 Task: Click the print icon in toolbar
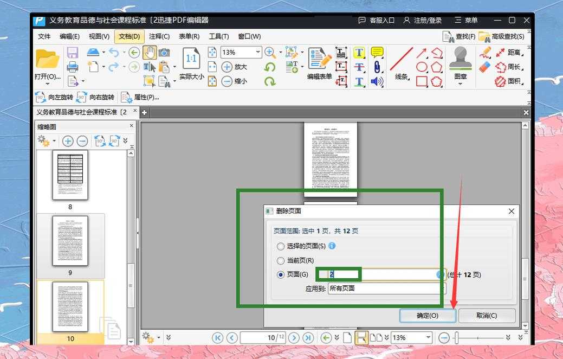coord(73,67)
